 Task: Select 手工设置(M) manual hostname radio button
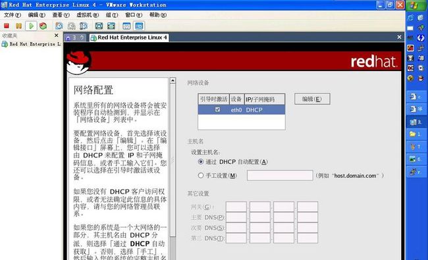(x=201, y=176)
